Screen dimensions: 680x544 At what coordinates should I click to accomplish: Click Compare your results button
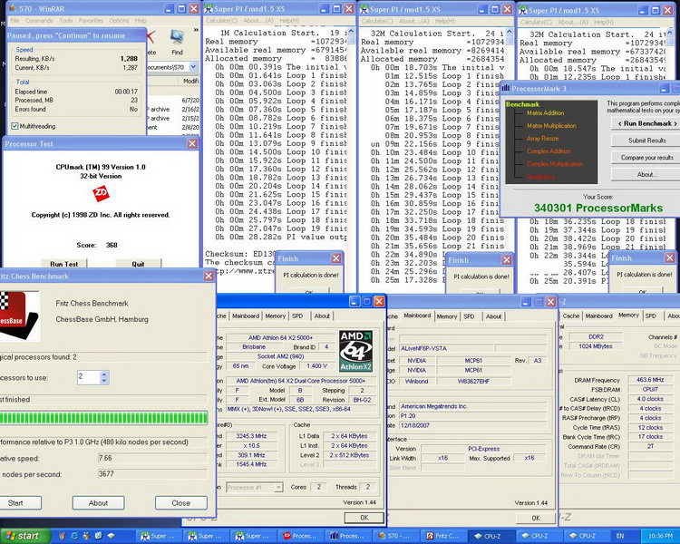coord(647,158)
